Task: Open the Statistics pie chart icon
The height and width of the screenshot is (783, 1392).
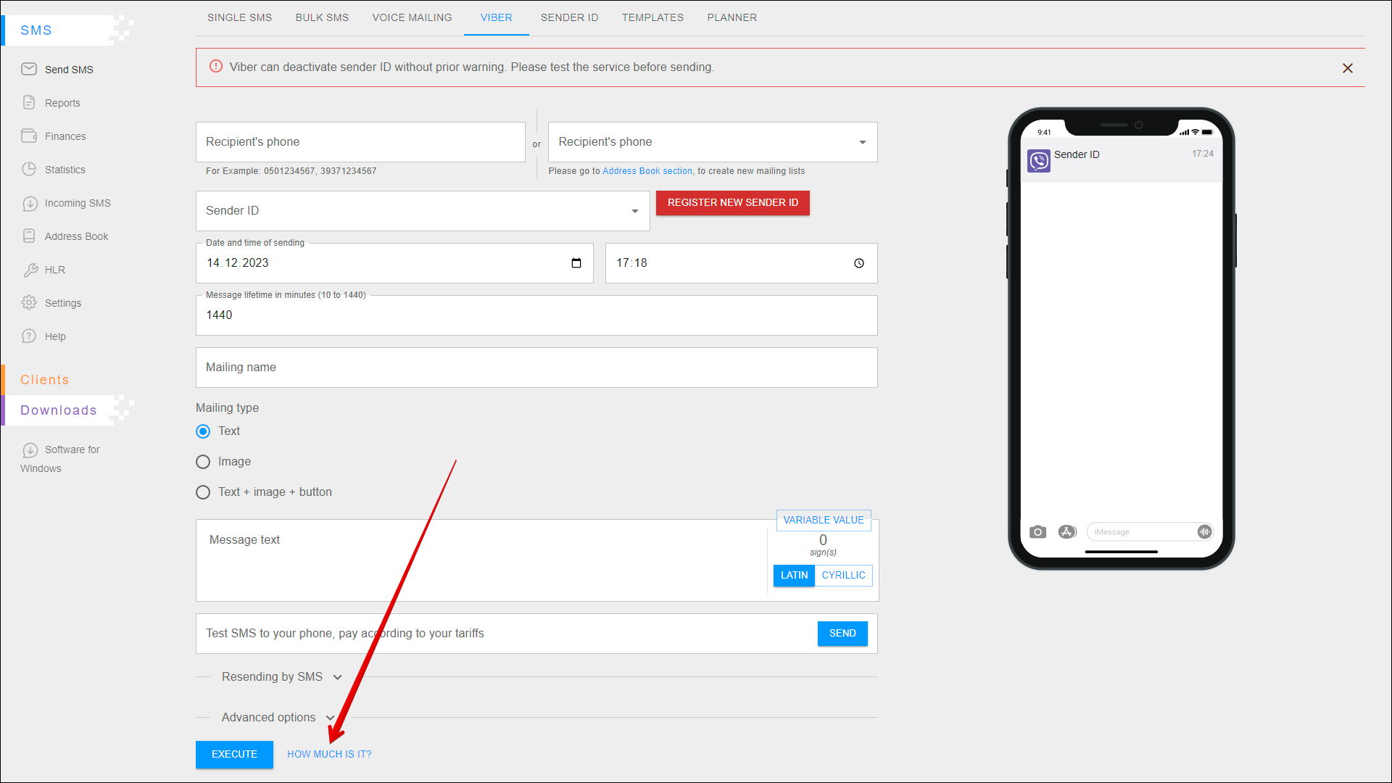Action: pyautogui.click(x=29, y=169)
